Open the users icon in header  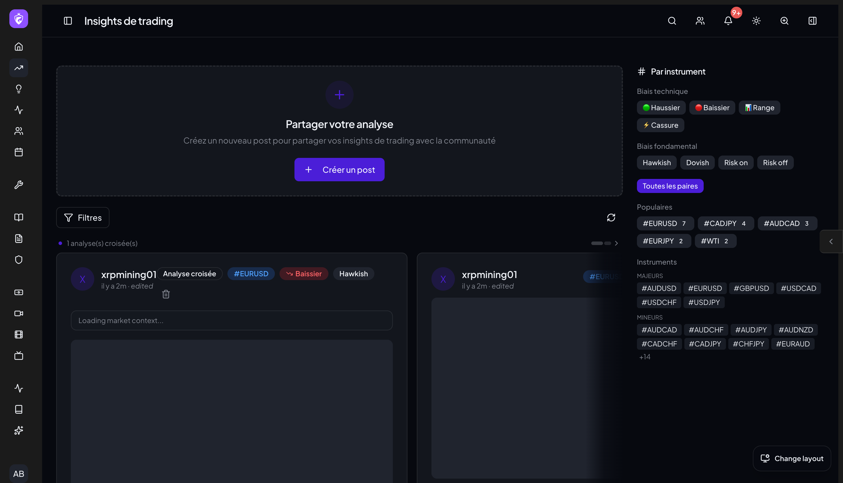point(700,21)
